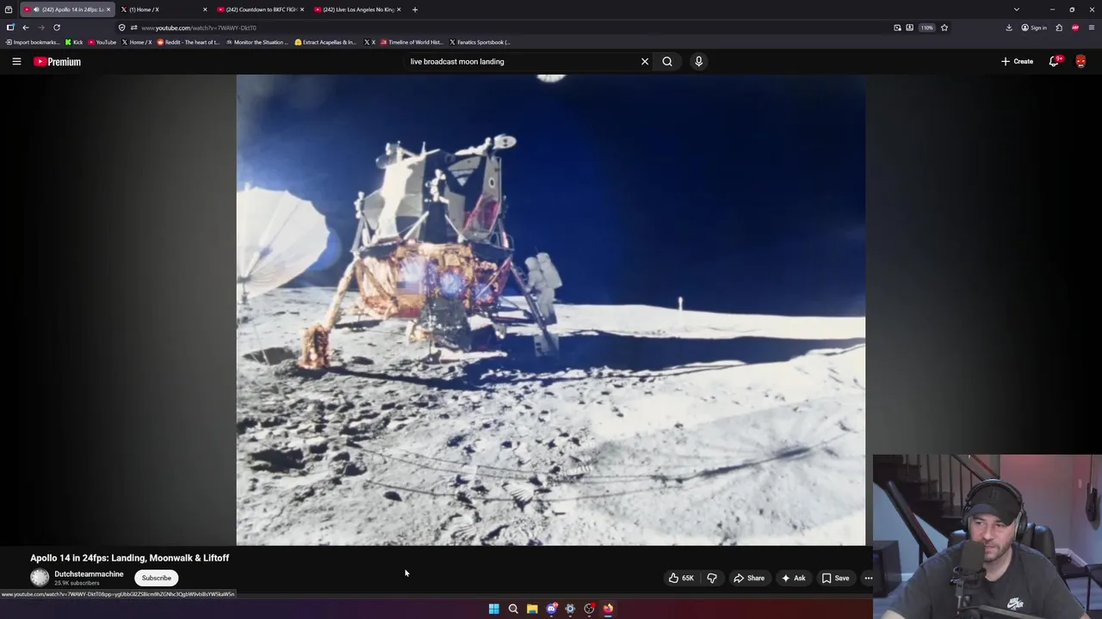The width and height of the screenshot is (1102, 619).
Task: Open the YouTube hamburger guide menu
Action: pos(16,61)
